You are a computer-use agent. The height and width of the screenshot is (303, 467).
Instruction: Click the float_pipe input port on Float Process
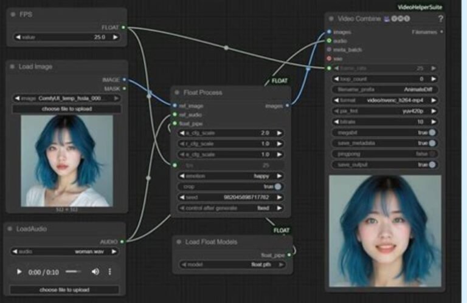[175, 123]
